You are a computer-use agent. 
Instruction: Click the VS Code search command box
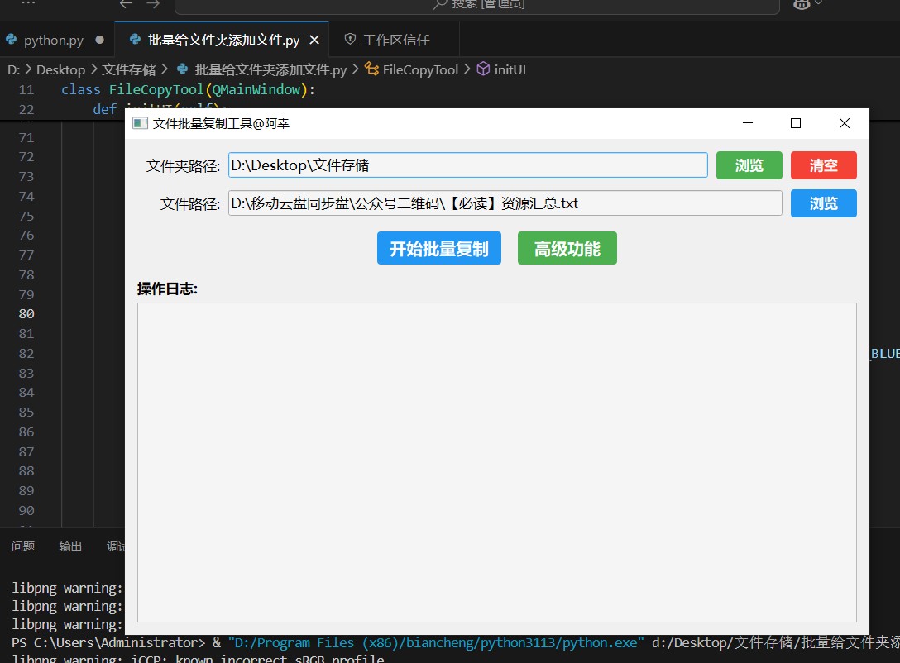pyautogui.click(x=477, y=5)
